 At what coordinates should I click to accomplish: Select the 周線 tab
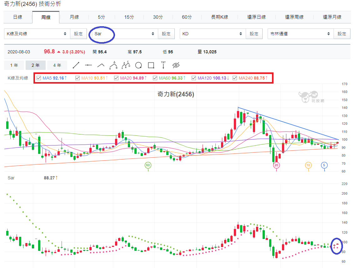pyautogui.click(x=46, y=17)
